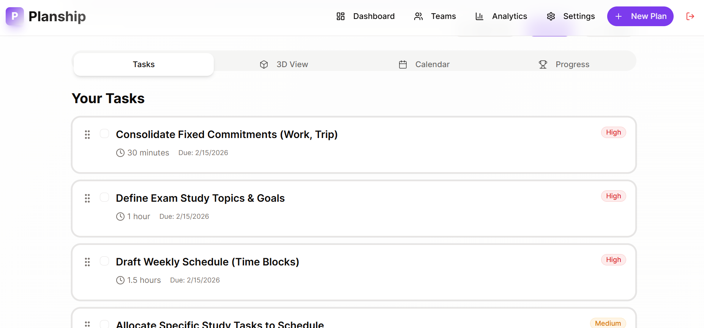Click drag handle of Draft Weekly Schedule task
The height and width of the screenshot is (328, 704).
tap(87, 262)
